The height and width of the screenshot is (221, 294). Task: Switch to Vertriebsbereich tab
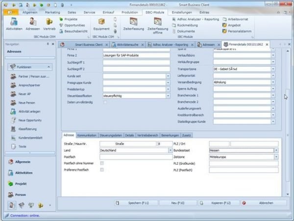click(147, 135)
